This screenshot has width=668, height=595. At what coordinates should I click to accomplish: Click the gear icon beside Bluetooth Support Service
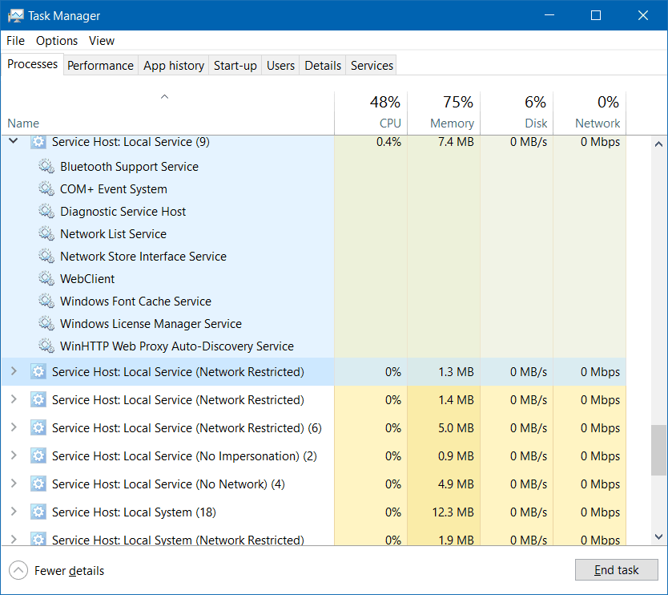[x=46, y=167]
